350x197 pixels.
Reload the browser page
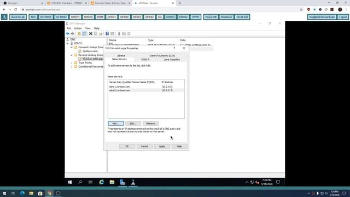(16, 9)
